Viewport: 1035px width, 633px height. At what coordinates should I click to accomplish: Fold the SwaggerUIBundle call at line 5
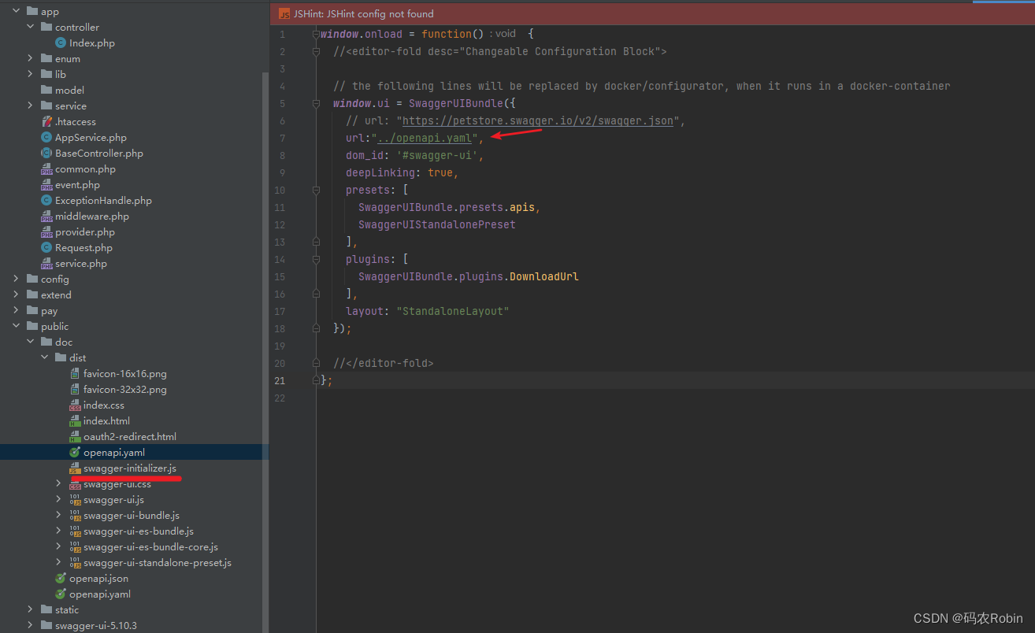click(316, 103)
